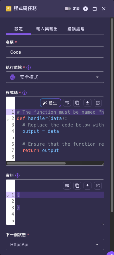Copy the 資料 editor contents
Viewport: 114px width, 255px height.
click(x=77, y=186)
